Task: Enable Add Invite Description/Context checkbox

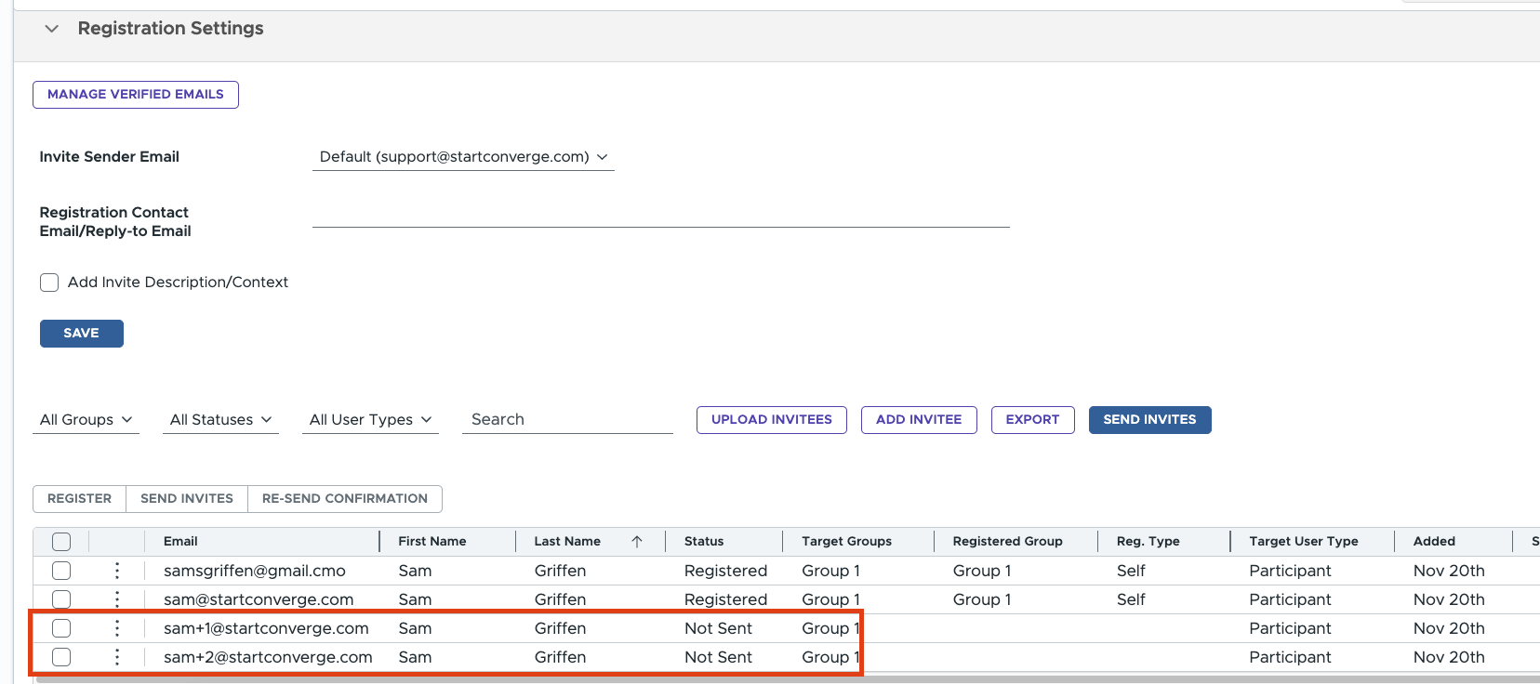Action: coord(49,283)
